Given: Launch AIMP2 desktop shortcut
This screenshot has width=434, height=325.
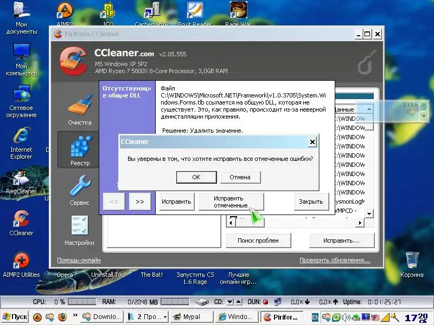Looking at the screenshot, I should coord(65,14).
